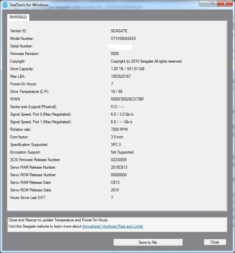
Task: Click the 'WWN' label
Action: tap(15, 99)
